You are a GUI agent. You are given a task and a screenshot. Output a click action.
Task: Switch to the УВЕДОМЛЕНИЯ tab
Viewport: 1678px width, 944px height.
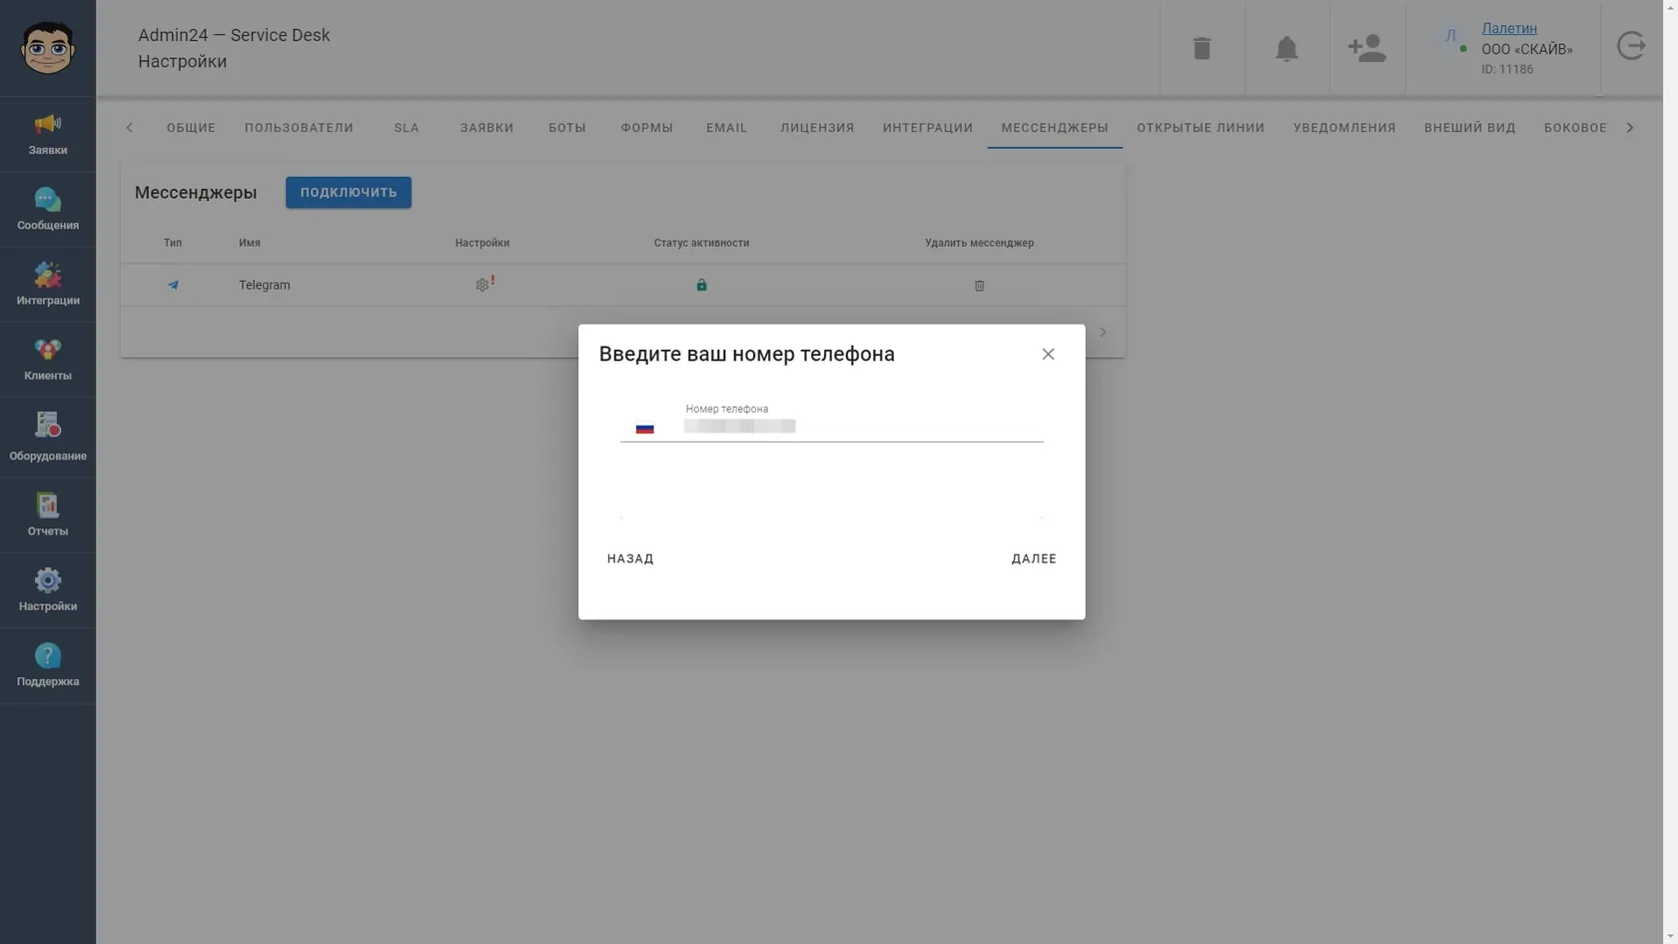[1344, 128]
